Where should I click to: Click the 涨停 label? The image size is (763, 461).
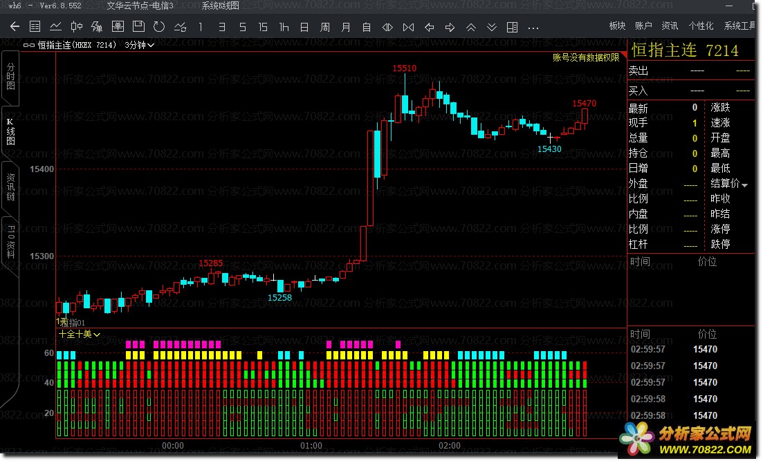pos(720,229)
